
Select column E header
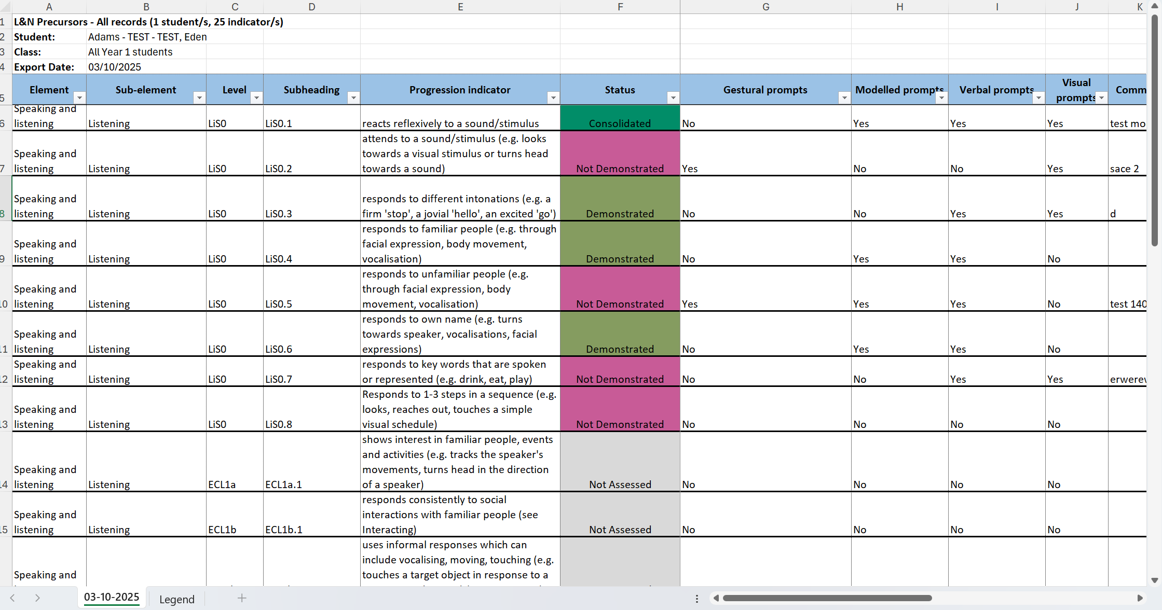tap(460, 7)
